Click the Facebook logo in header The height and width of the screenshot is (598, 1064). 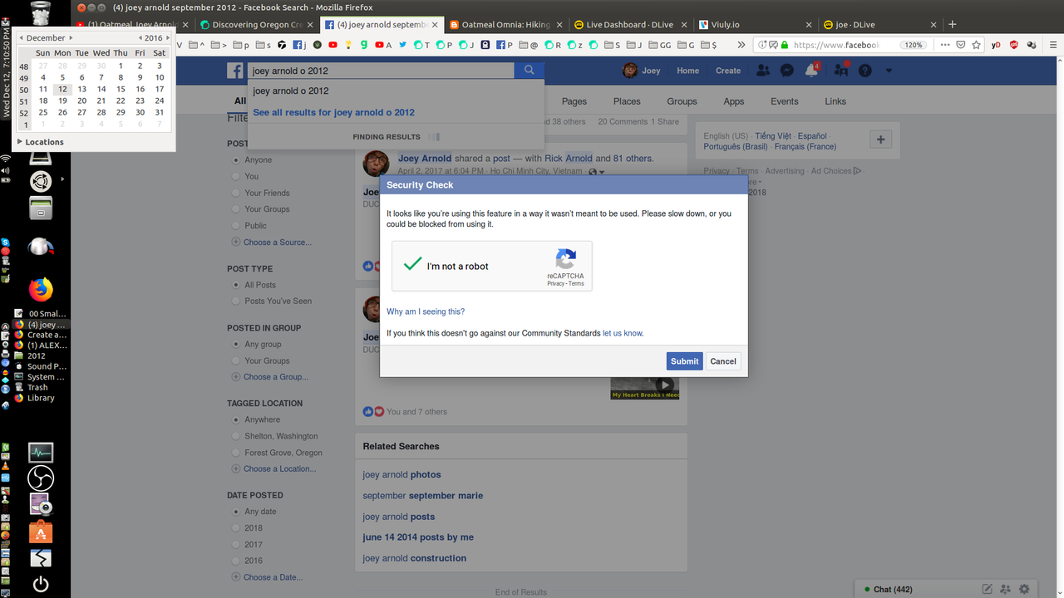pos(235,71)
